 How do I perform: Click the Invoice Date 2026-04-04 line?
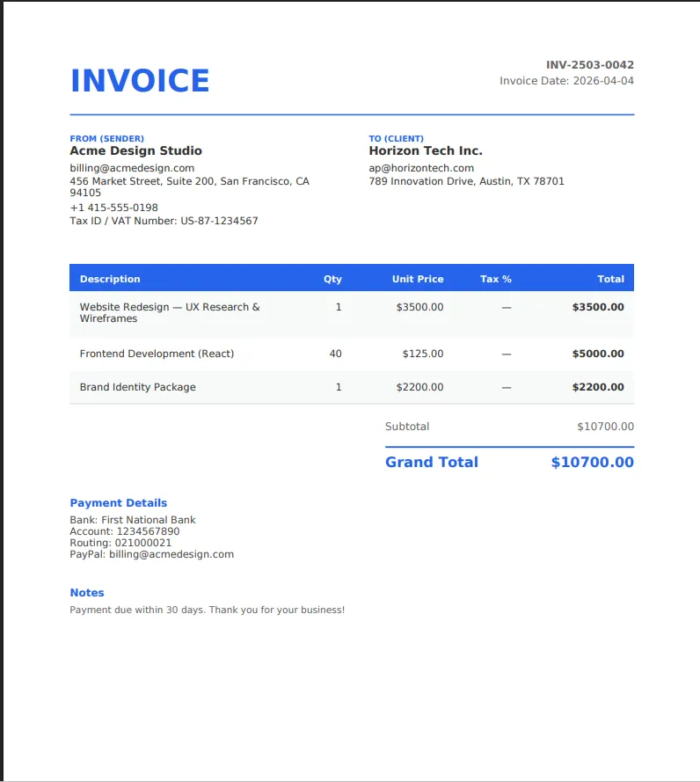567,81
